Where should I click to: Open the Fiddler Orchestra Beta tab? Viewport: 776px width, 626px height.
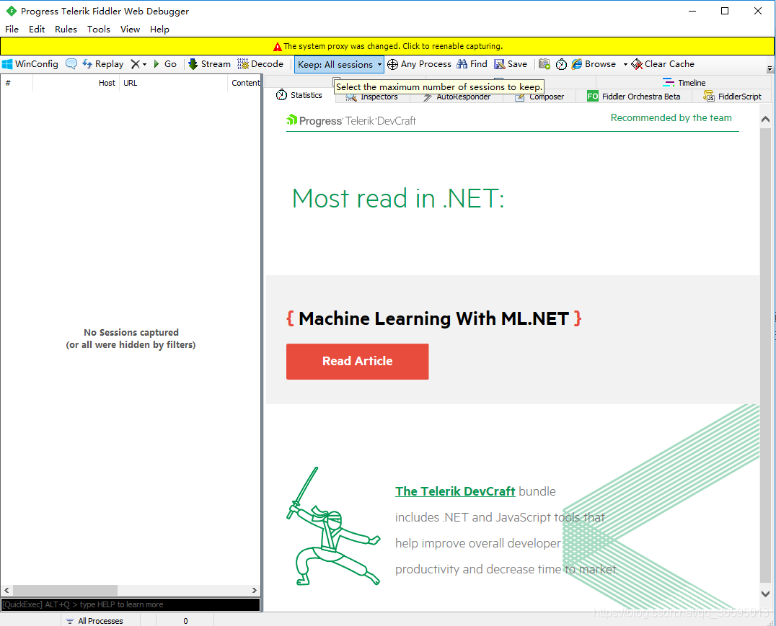point(634,97)
